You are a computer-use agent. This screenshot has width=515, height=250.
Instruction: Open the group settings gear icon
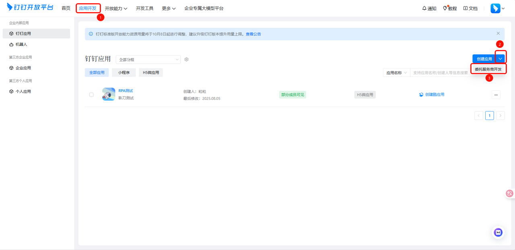click(186, 59)
